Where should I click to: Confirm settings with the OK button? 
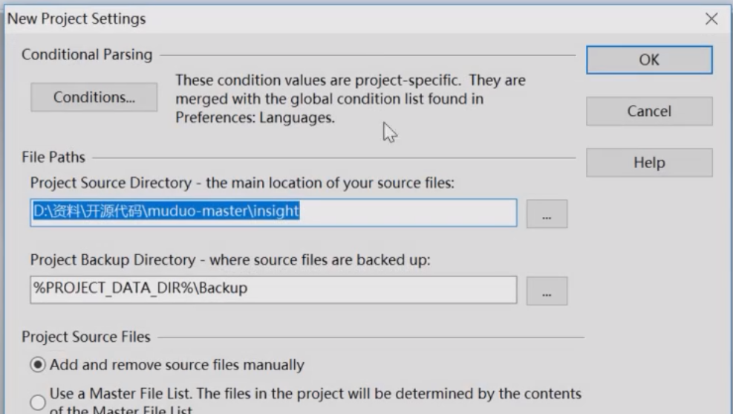648,59
